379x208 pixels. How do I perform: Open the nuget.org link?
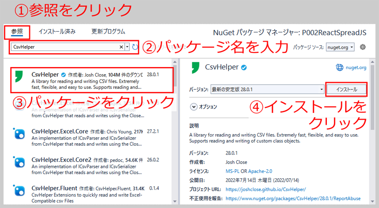[356, 68]
